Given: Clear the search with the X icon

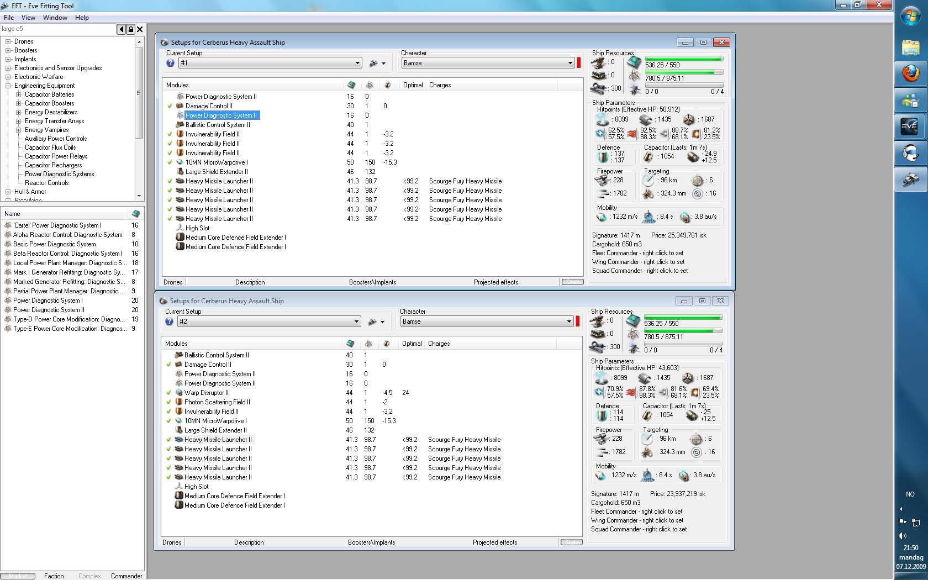Looking at the screenshot, I should pos(140,29).
